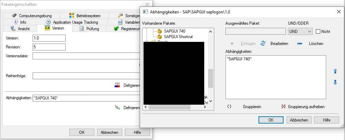Viewport: 345px width, 140px height.
Task: Click the Einfügen plus icon
Action: click(x=232, y=44)
